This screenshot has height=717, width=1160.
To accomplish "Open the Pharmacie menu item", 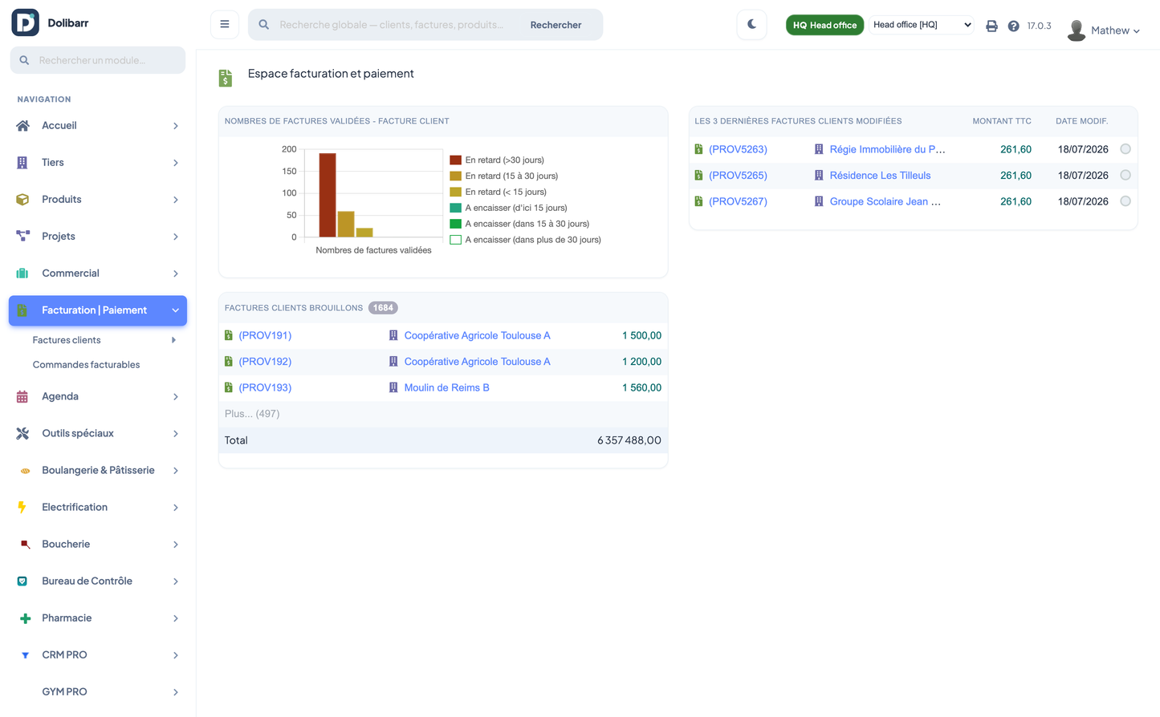I will pos(98,618).
